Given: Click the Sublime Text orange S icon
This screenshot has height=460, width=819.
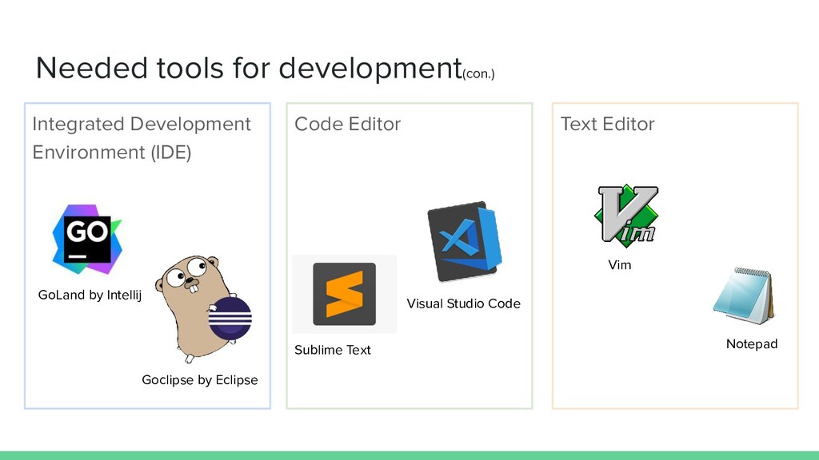Looking at the screenshot, I should [x=344, y=294].
